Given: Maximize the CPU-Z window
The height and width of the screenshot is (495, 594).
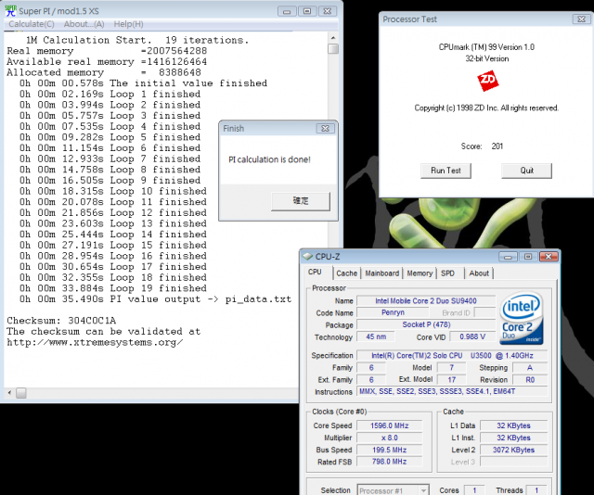Looking at the screenshot, I should pos(528,257).
